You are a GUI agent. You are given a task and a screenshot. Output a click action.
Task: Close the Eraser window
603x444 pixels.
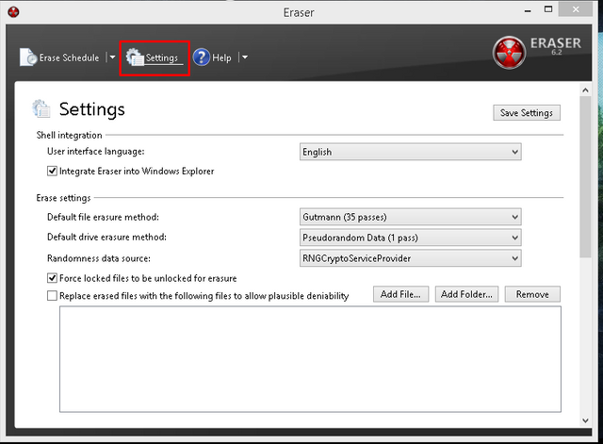point(576,9)
